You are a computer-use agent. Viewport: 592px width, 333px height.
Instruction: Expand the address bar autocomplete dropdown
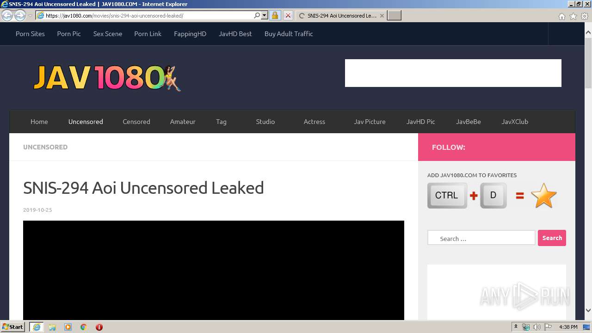click(265, 16)
